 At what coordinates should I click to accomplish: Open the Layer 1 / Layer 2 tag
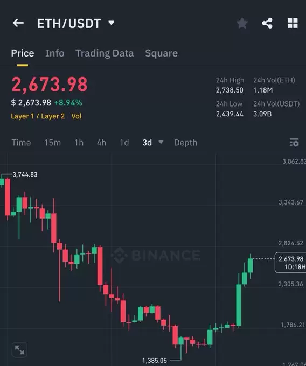38,116
